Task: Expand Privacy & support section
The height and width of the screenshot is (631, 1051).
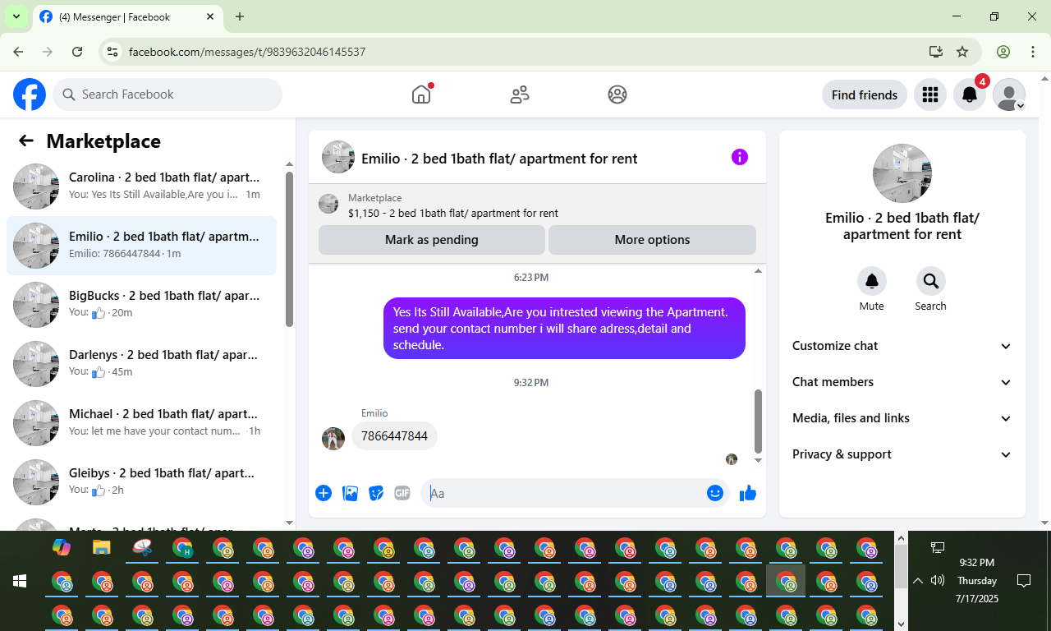Action: pos(902,454)
